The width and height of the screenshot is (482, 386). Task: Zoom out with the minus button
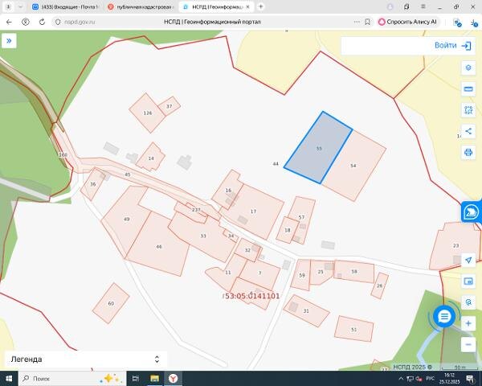click(468, 344)
